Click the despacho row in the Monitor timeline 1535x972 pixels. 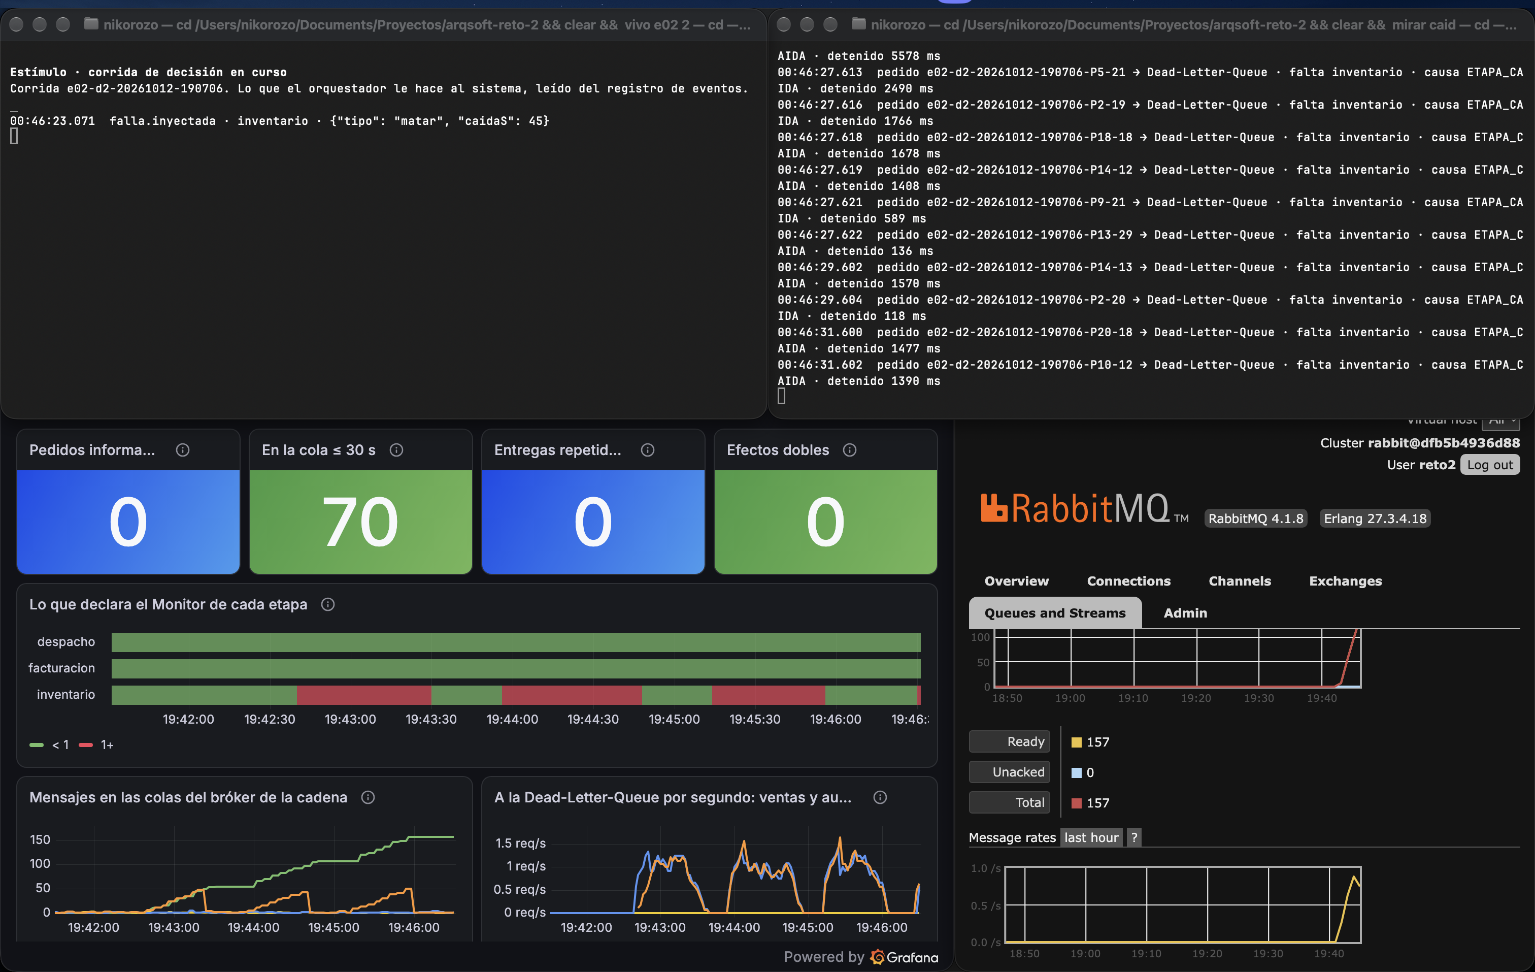pos(516,642)
